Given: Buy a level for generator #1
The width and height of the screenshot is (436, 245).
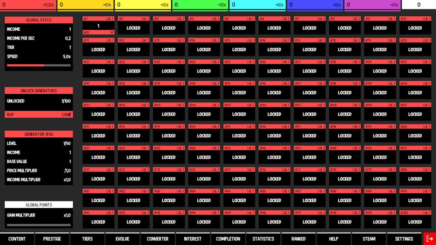Looking at the screenshot, I should pos(98,33).
